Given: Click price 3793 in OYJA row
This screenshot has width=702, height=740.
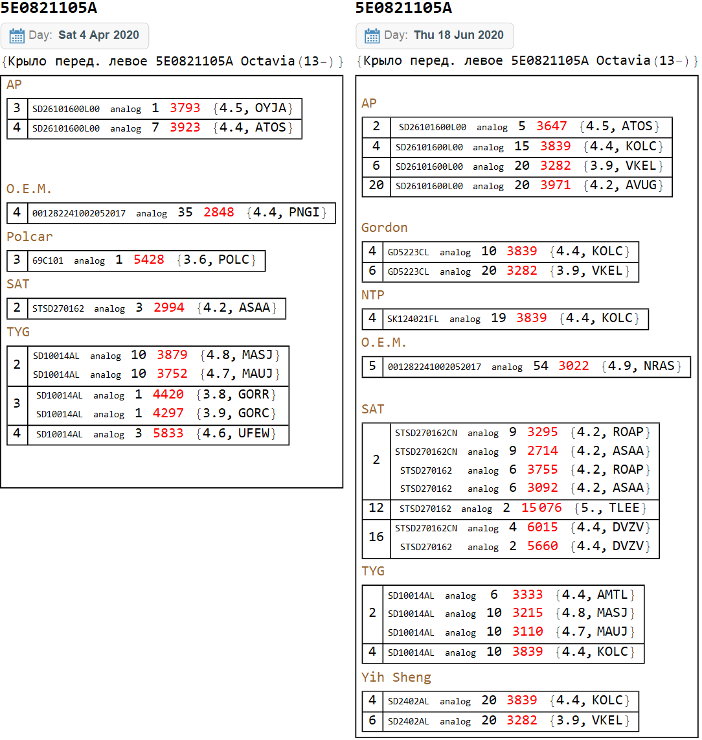Looking at the screenshot, I should (185, 108).
